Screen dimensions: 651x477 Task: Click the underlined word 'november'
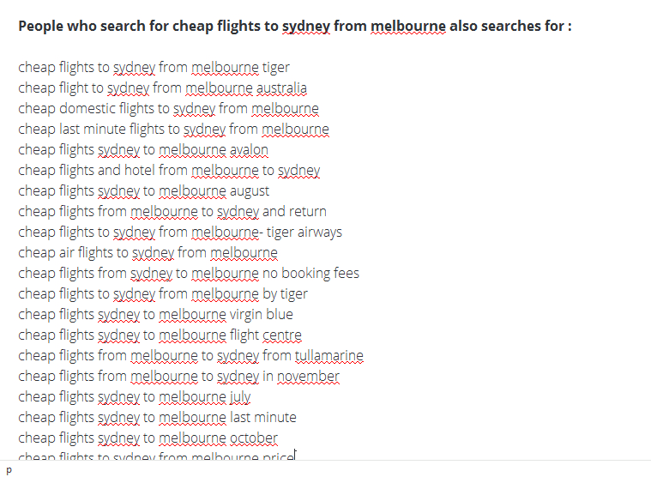click(308, 376)
